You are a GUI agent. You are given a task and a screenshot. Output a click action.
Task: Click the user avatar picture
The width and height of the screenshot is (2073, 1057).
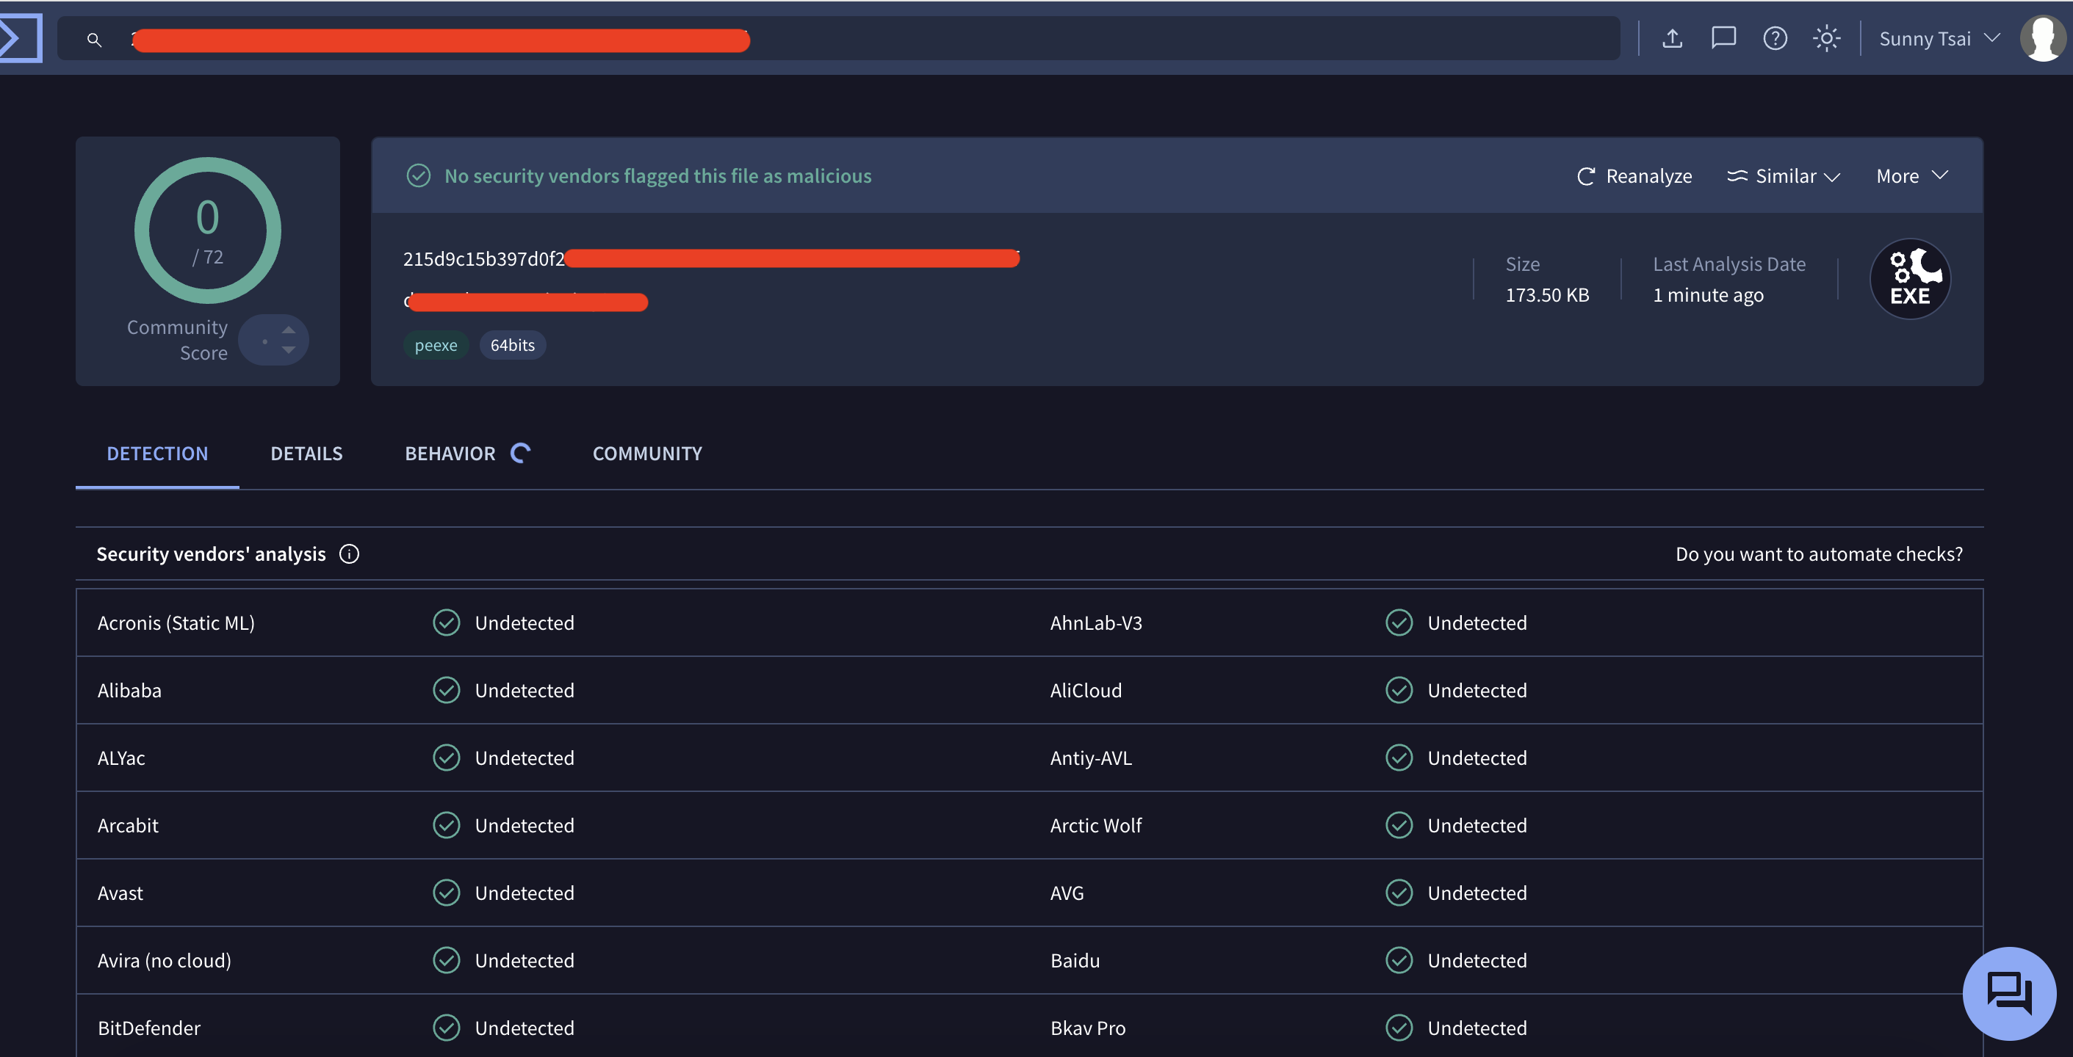coord(2042,38)
